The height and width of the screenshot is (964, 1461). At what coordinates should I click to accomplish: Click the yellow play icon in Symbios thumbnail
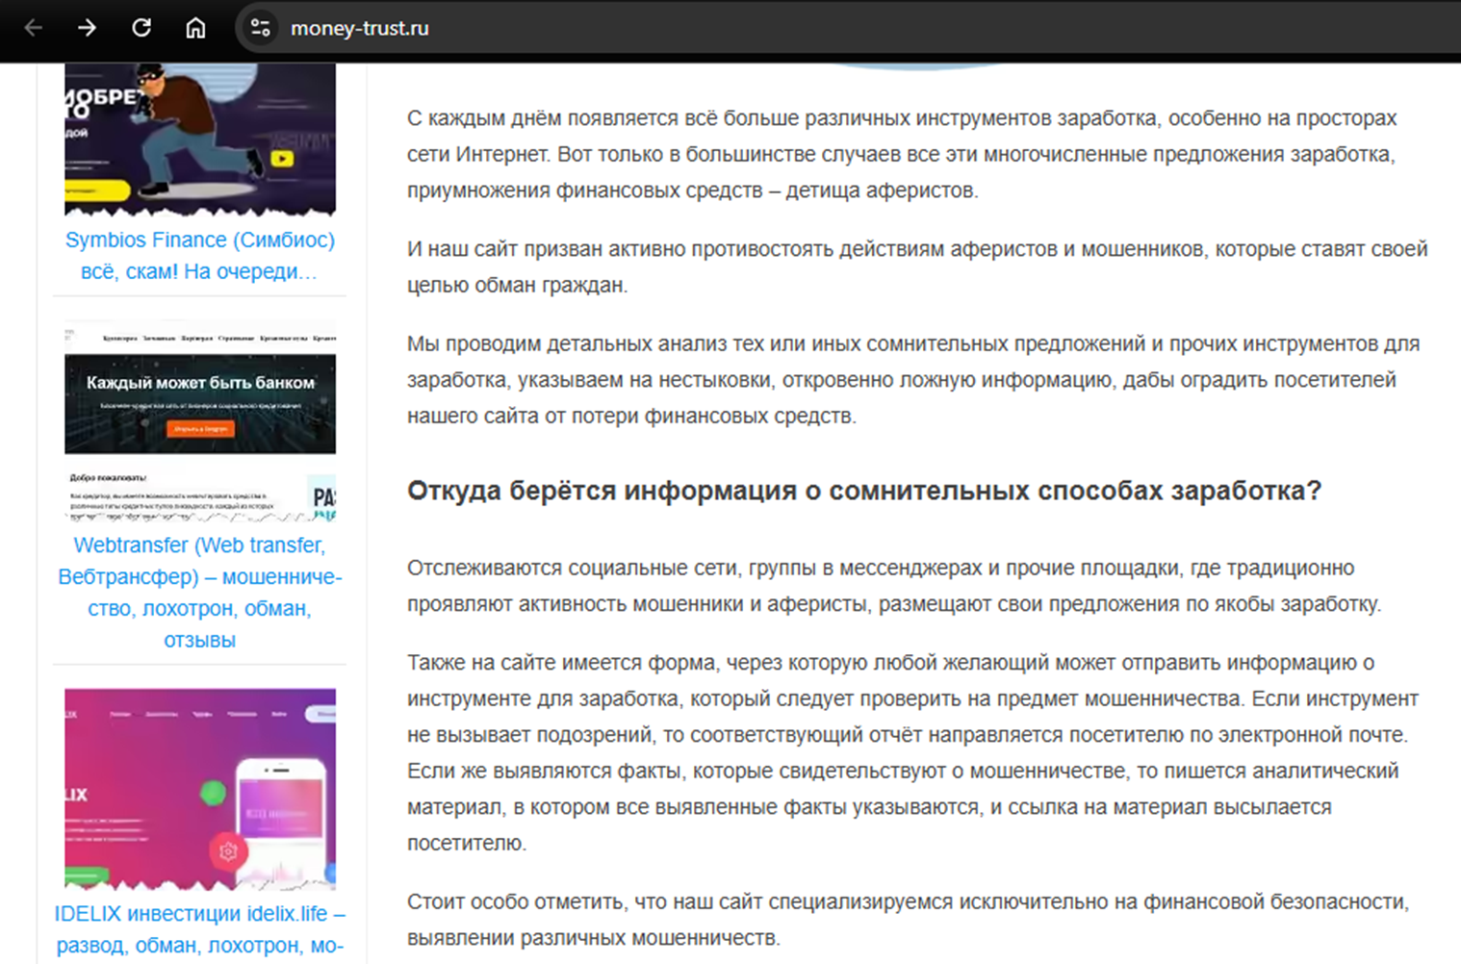[x=282, y=159]
